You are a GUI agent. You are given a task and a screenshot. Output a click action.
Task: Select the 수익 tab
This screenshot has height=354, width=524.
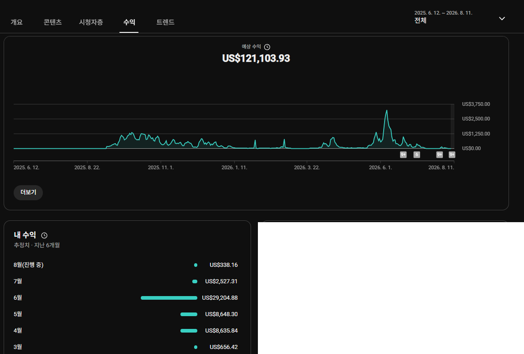pyautogui.click(x=129, y=22)
